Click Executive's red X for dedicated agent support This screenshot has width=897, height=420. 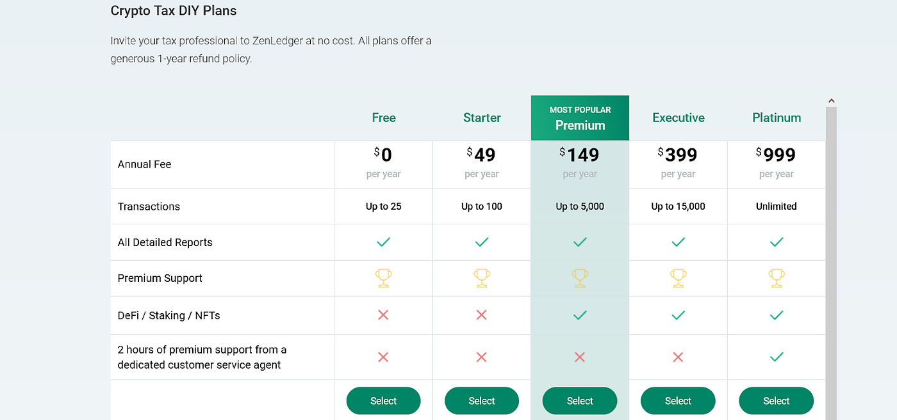coord(678,357)
